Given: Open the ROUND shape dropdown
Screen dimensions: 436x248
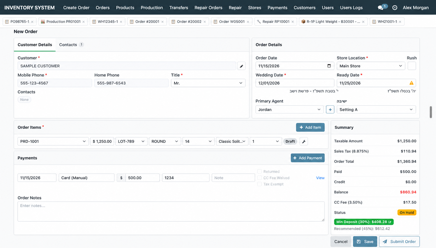Looking at the screenshot, I should click(165, 142).
